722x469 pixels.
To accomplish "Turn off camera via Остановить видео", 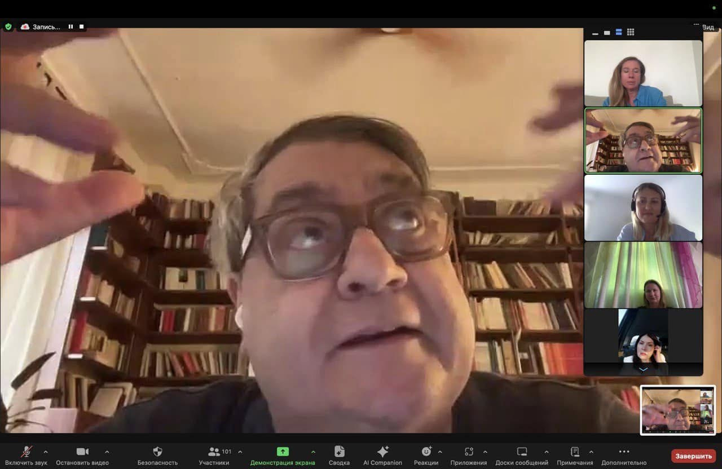I will (82, 452).
